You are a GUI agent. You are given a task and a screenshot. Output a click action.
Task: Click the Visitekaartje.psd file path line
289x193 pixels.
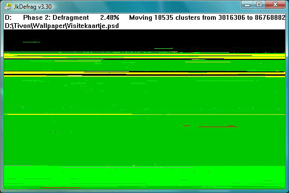pyautogui.click(x=62, y=26)
